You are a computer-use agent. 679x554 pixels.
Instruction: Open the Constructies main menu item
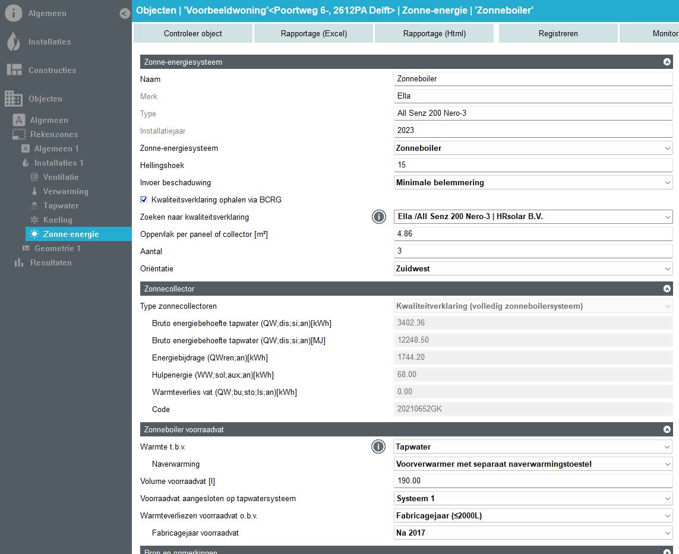tap(52, 70)
